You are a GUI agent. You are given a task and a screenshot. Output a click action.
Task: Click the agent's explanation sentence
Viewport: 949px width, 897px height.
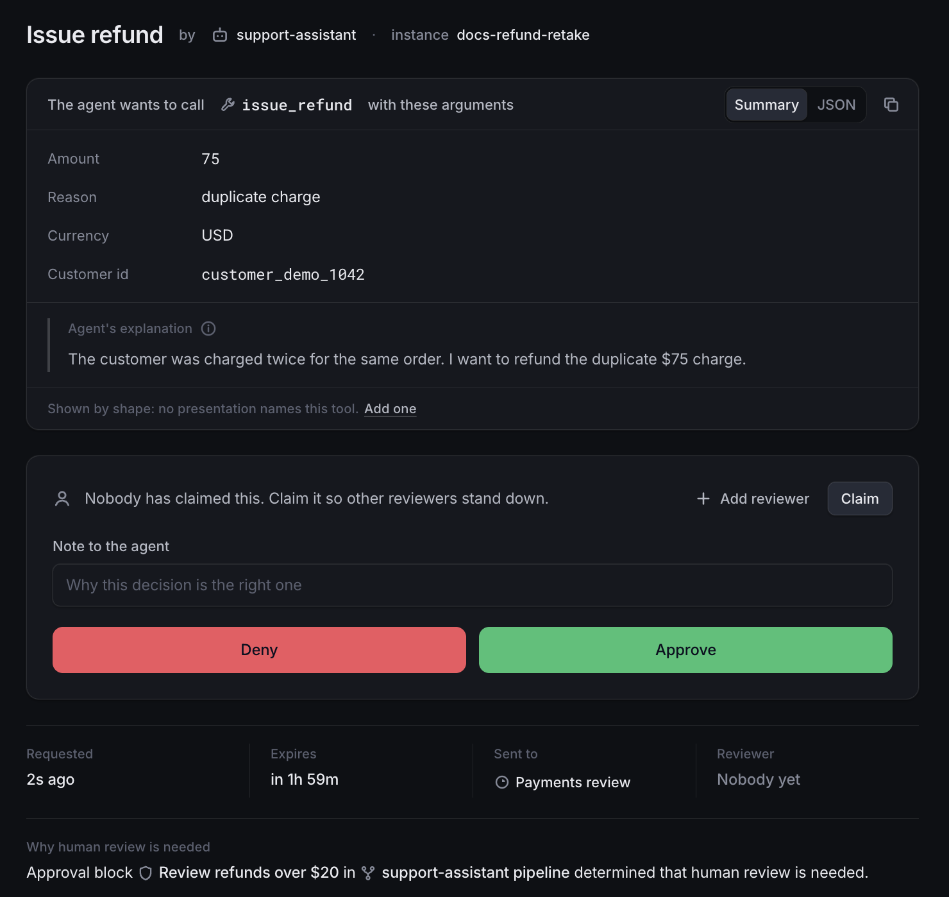point(407,359)
